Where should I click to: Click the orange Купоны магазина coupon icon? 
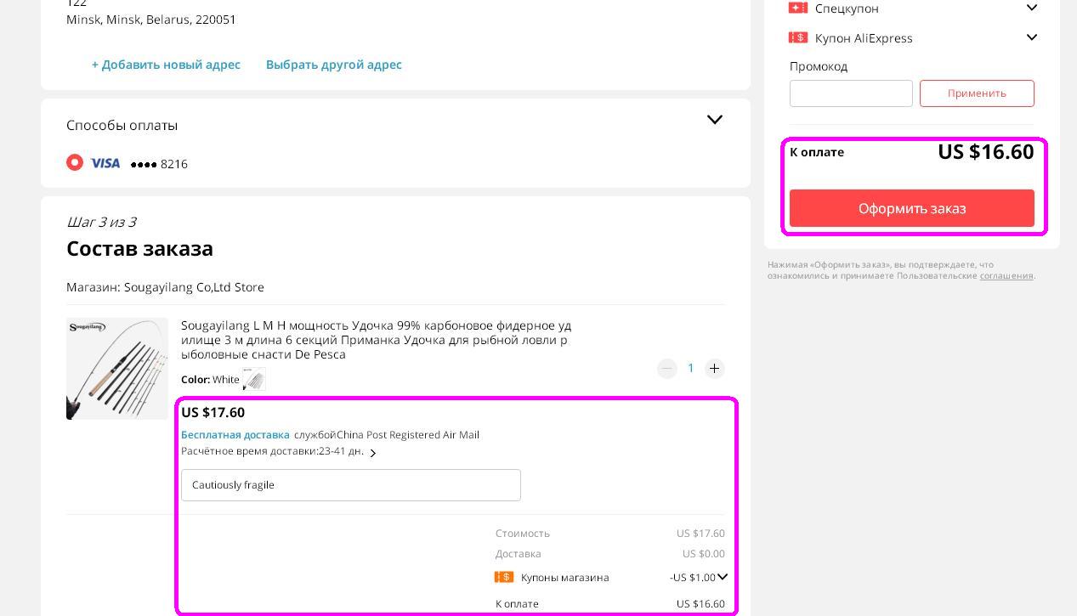click(504, 577)
